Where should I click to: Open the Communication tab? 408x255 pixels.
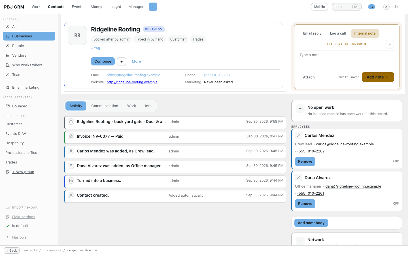tap(105, 106)
